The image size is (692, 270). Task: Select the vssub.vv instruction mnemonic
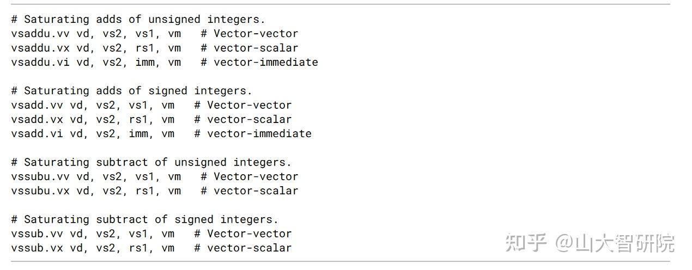pyautogui.click(x=37, y=234)
